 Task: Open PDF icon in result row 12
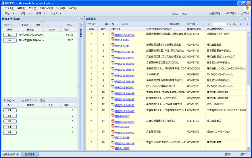pyautogui.click(x=113, y=104)
